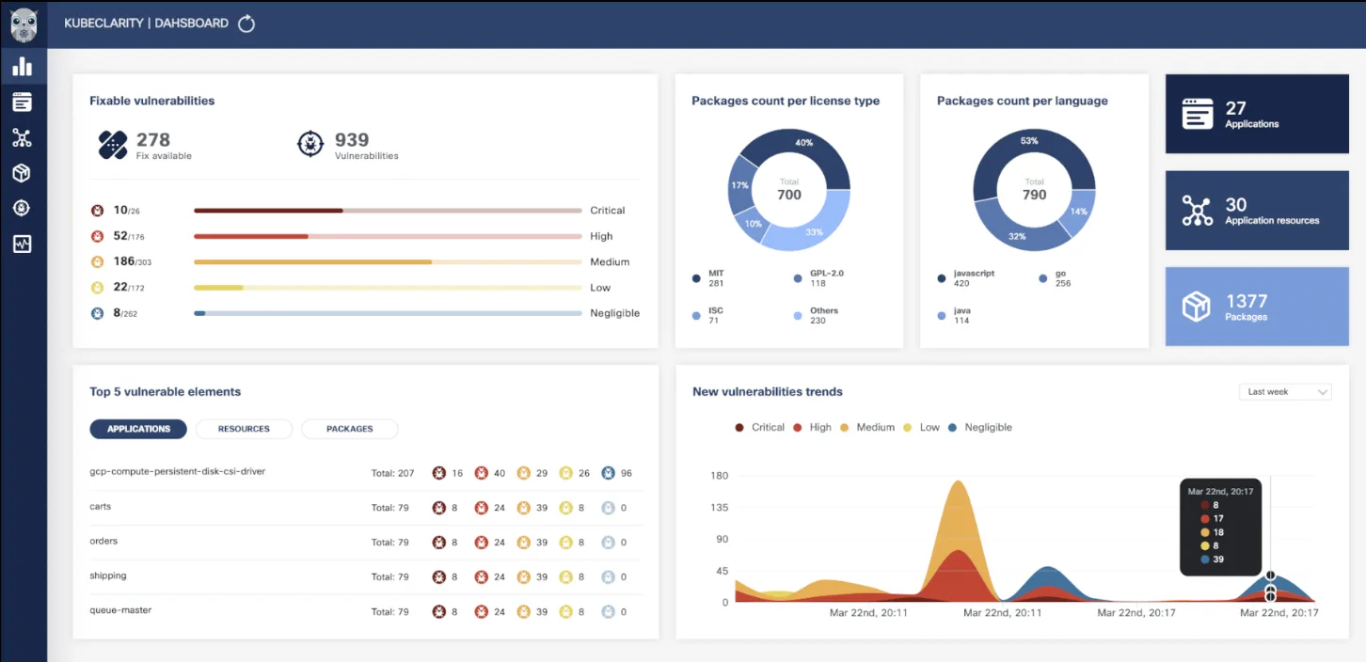This screenshot has height=662, width=1366.
Task: Open the 30 Application resources card
Action: 1257,211
